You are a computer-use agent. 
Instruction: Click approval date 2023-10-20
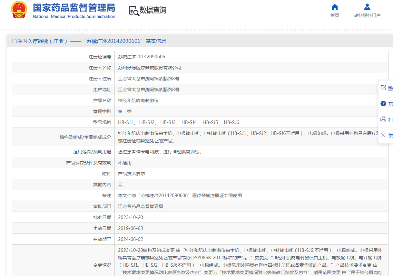[x=131, y=217]
